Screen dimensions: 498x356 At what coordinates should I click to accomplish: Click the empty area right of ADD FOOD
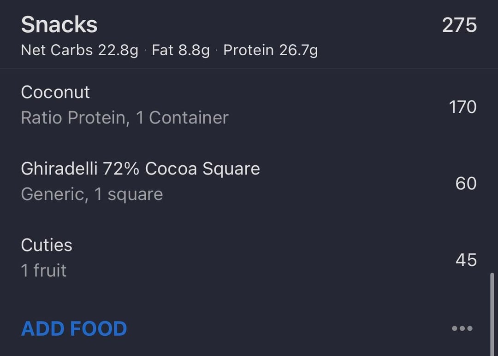click(x=286, y=329)
